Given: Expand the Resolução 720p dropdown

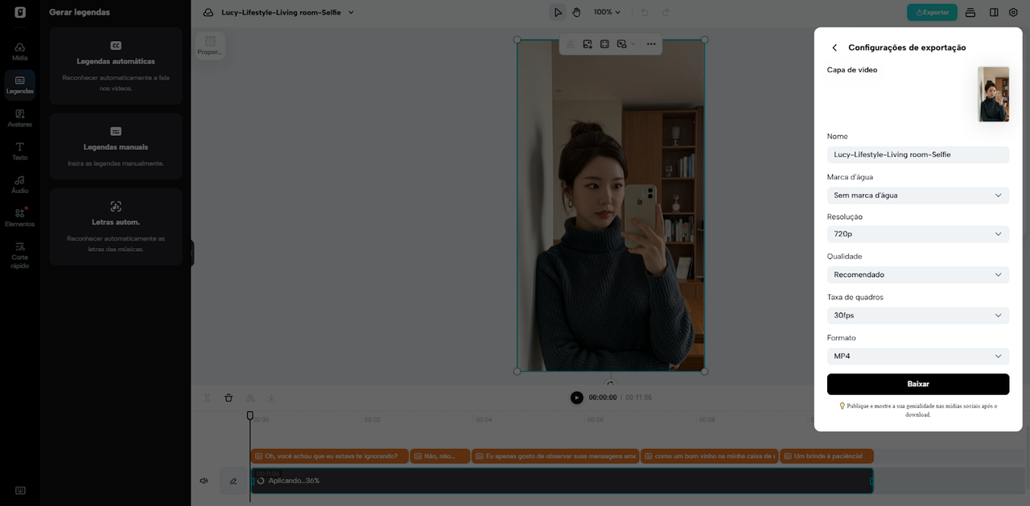Looking at the screenshot, I should click(x=917, y=234).
